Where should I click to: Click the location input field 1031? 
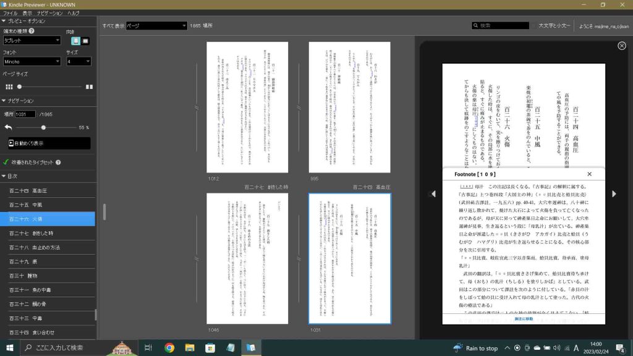(x=25, y=114)
